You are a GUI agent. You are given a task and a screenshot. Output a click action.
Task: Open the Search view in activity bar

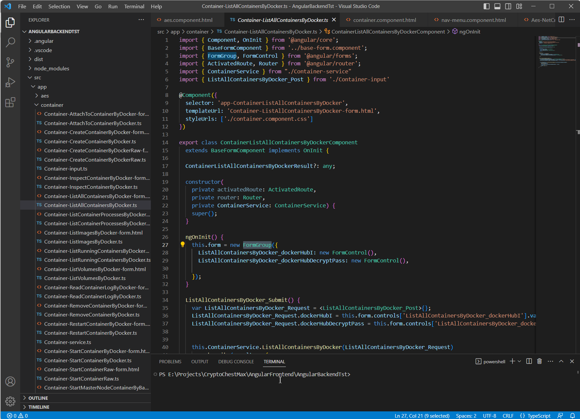point(10,42)
